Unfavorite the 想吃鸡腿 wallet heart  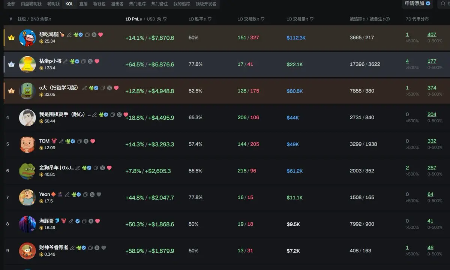coord(100,35)
